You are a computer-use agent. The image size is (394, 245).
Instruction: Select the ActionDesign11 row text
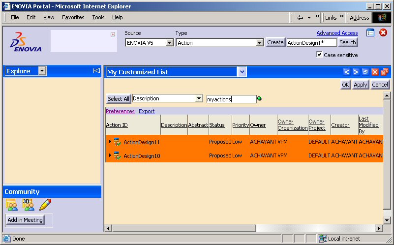click(142, 142)
